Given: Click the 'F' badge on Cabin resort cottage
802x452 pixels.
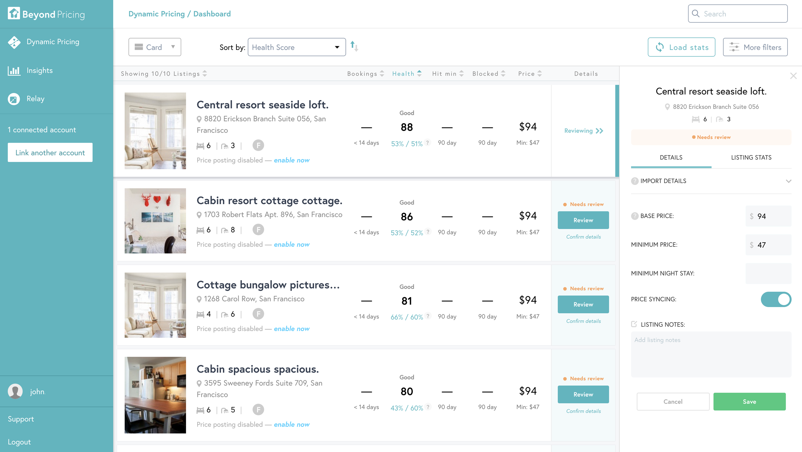Looking at the screenshot, I should 258,230.
